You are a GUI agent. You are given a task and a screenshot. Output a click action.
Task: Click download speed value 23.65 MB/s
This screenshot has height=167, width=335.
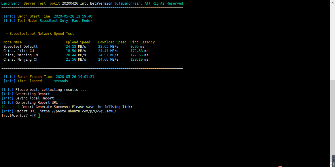108,47
